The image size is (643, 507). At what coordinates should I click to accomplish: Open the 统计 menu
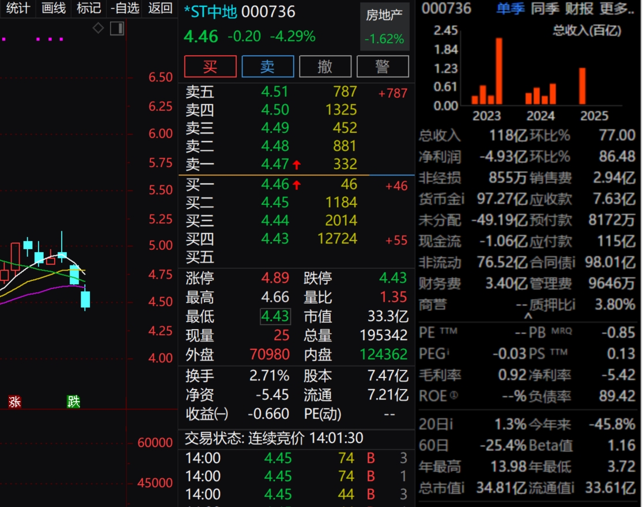[x=18, y=8]
